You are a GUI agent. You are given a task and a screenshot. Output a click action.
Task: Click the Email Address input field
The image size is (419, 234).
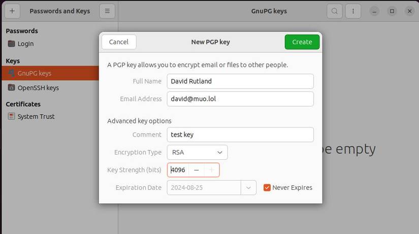[240, 98]
